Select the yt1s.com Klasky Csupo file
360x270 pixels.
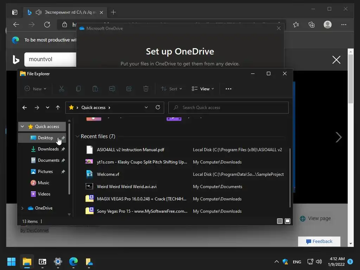click(x=185, y=162)
